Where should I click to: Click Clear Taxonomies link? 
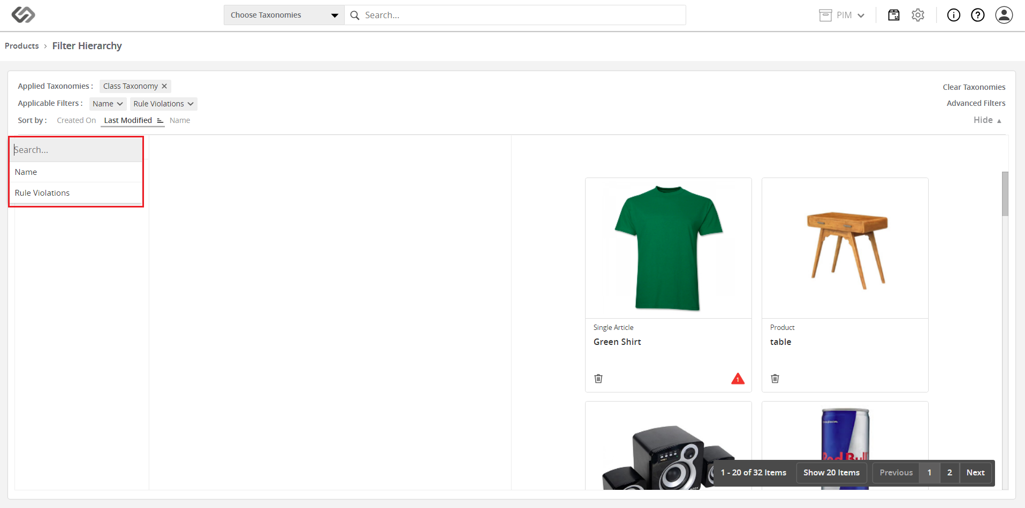tap(974, 87)
